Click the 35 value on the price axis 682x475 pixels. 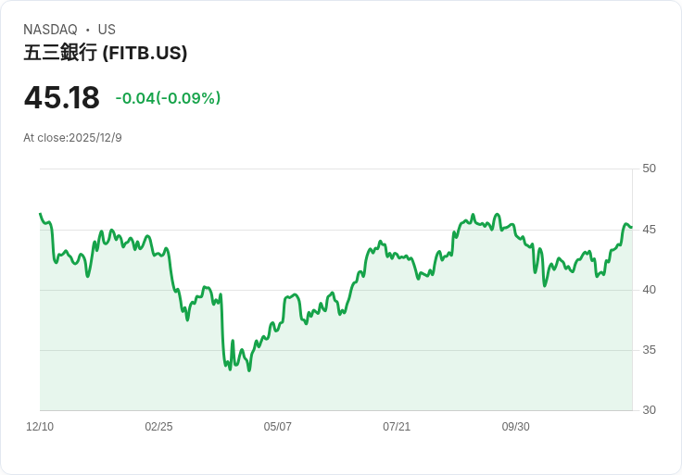tap(649, 350)
